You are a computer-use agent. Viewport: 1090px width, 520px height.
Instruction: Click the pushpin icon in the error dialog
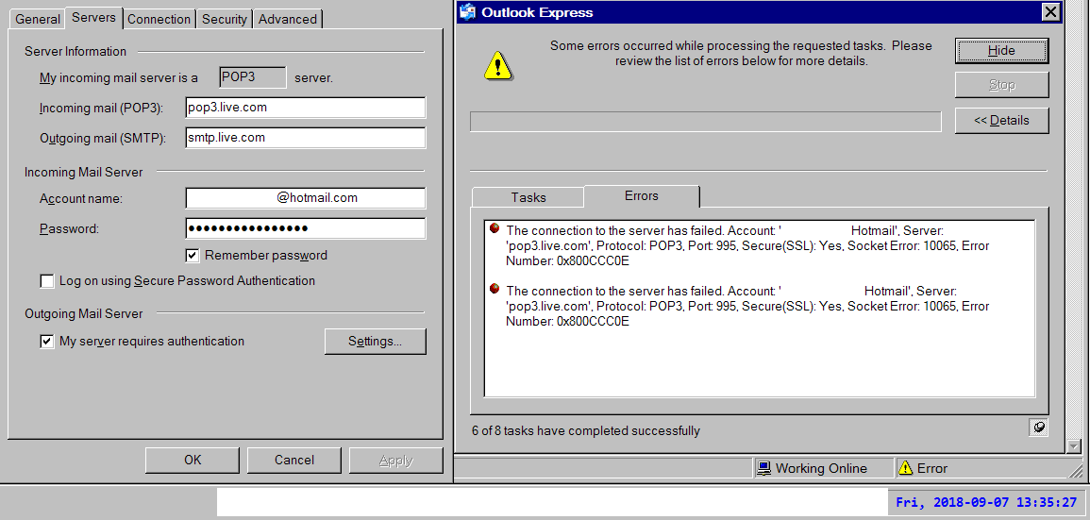1038,428
